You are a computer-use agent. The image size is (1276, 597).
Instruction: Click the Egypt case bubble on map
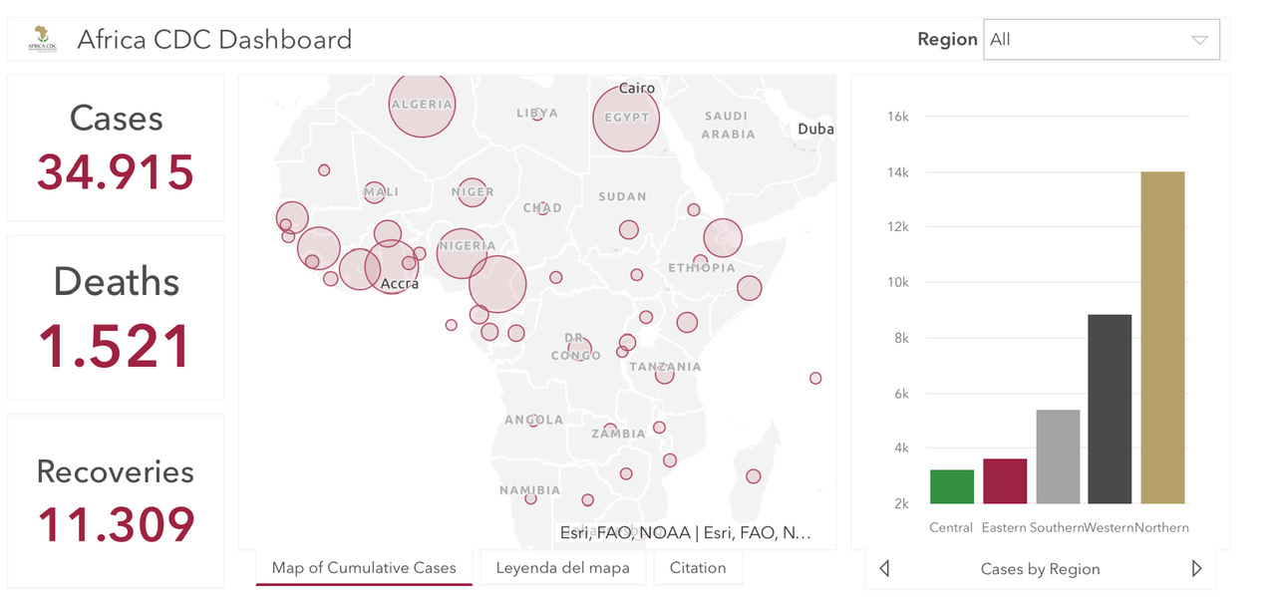pyautogui.click(x=627, y=118)
